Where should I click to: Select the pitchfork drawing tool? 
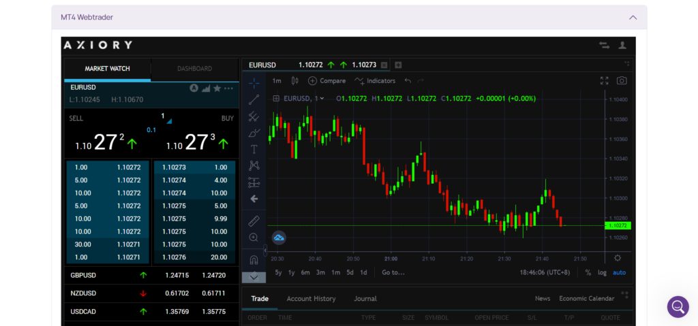coord(254,116)
